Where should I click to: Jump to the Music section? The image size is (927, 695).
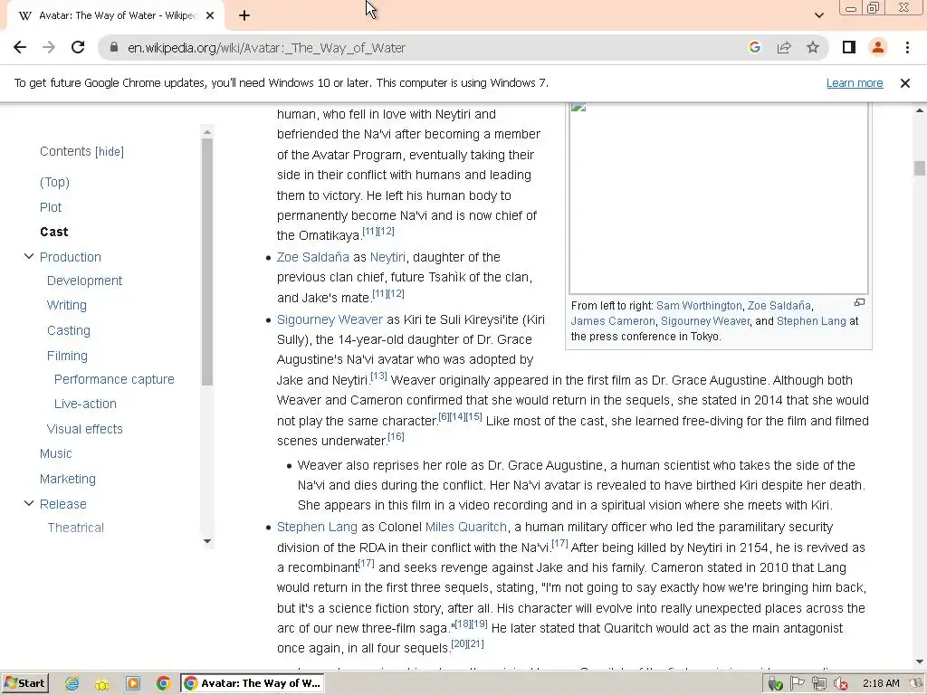click(55, 453)
